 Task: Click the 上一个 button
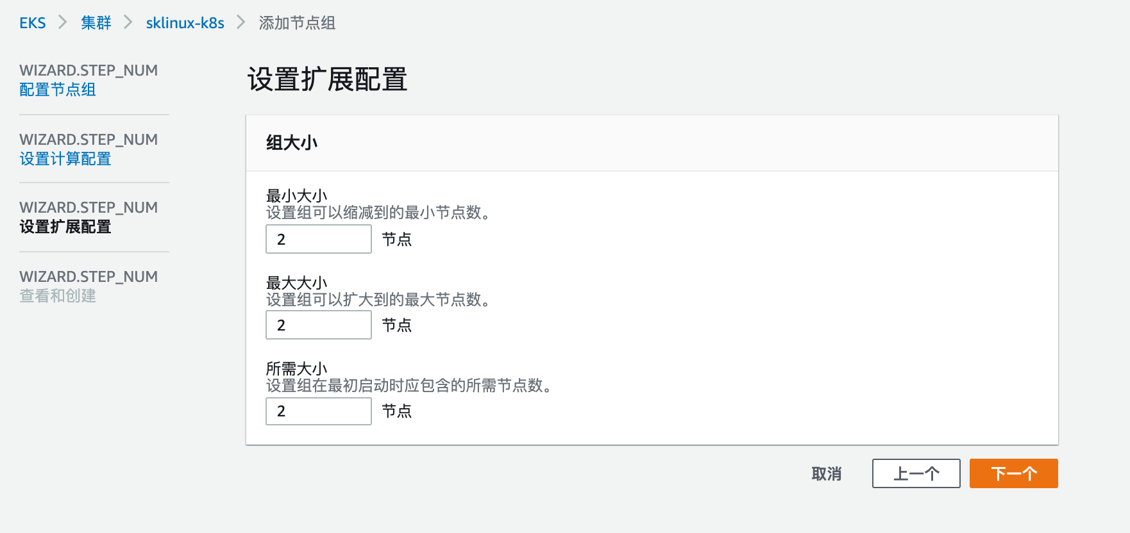(916, 473)
